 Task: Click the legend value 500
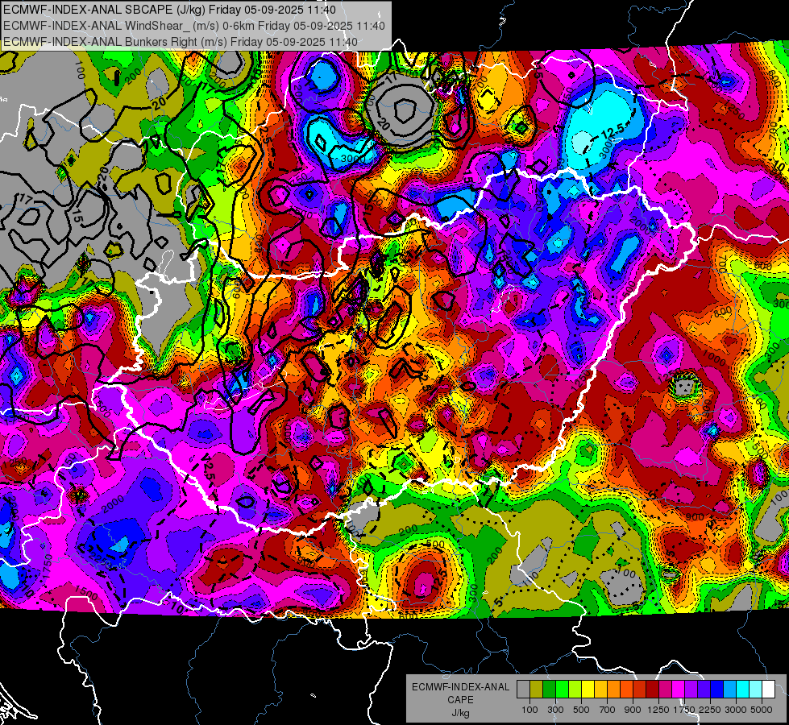coord(581,710)
